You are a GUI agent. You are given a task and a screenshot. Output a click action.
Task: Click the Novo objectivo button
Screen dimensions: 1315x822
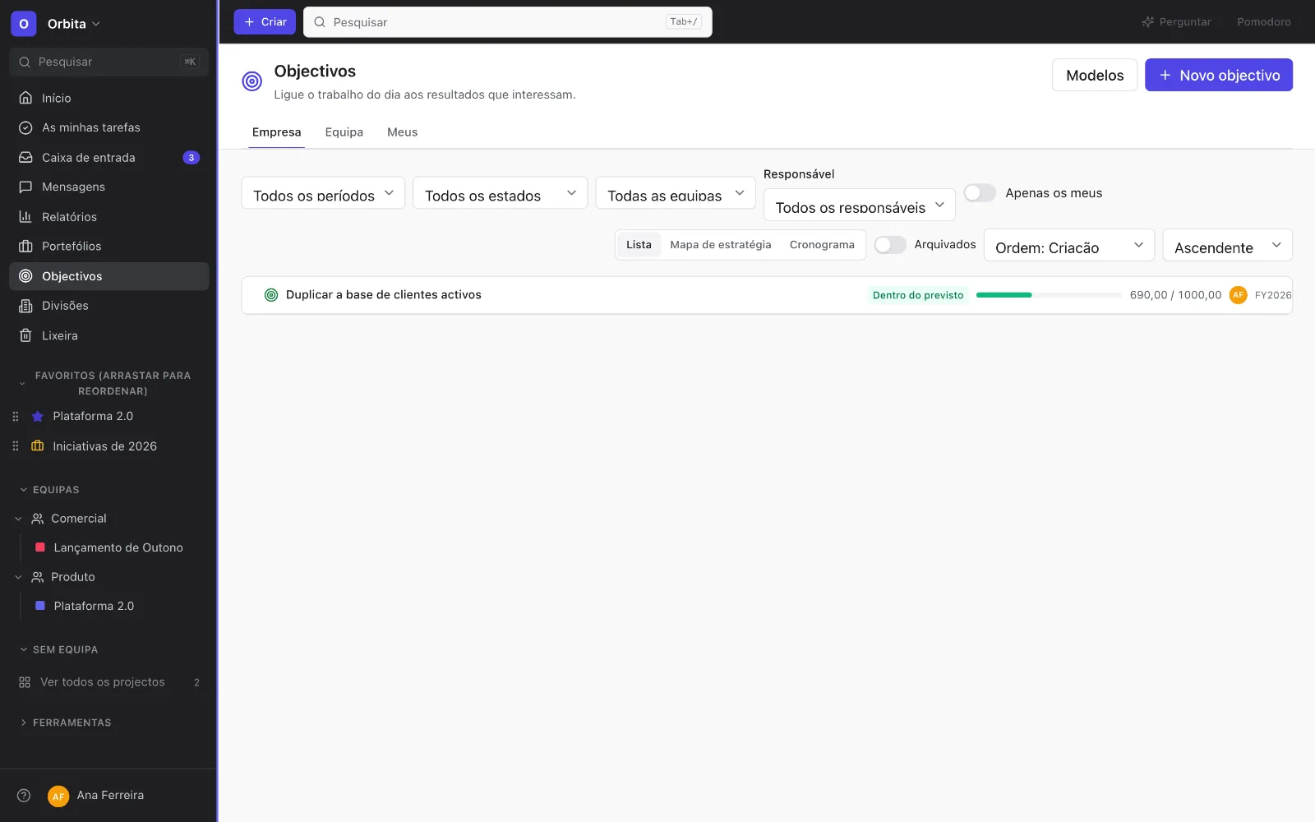click(x=1219, y=75)
